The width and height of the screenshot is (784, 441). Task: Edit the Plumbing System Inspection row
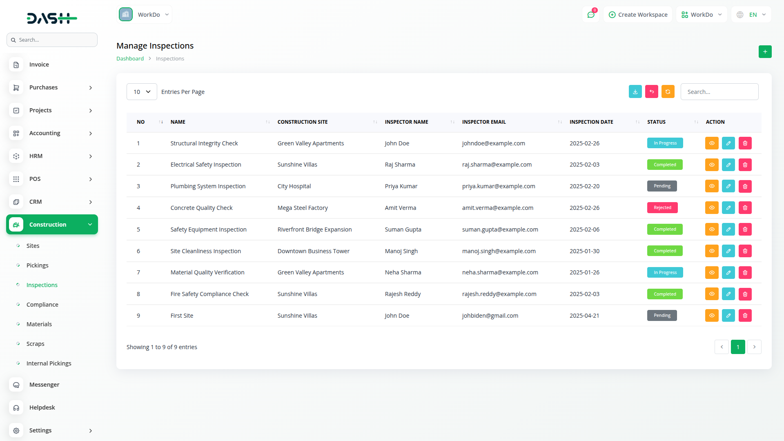click(x=728, y=186)
